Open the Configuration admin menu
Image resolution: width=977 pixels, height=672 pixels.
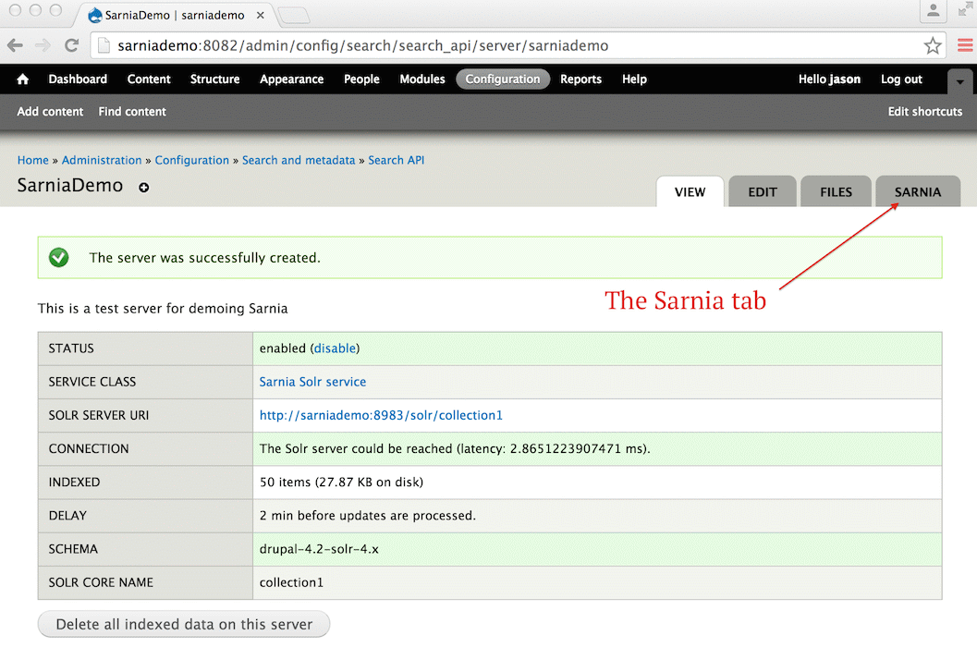click(503, 79)
